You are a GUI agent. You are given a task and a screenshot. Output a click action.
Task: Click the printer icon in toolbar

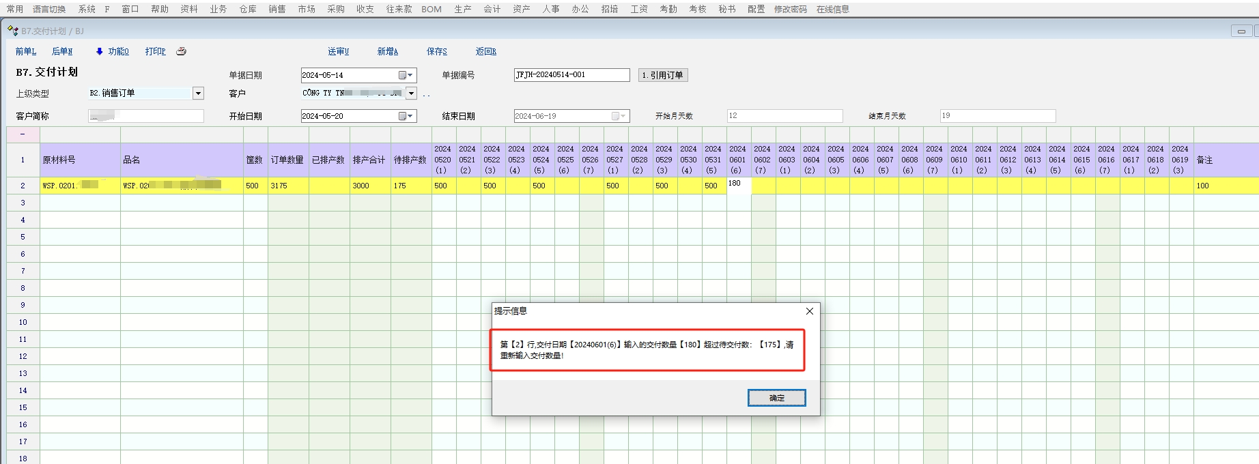tap(181, 51)
